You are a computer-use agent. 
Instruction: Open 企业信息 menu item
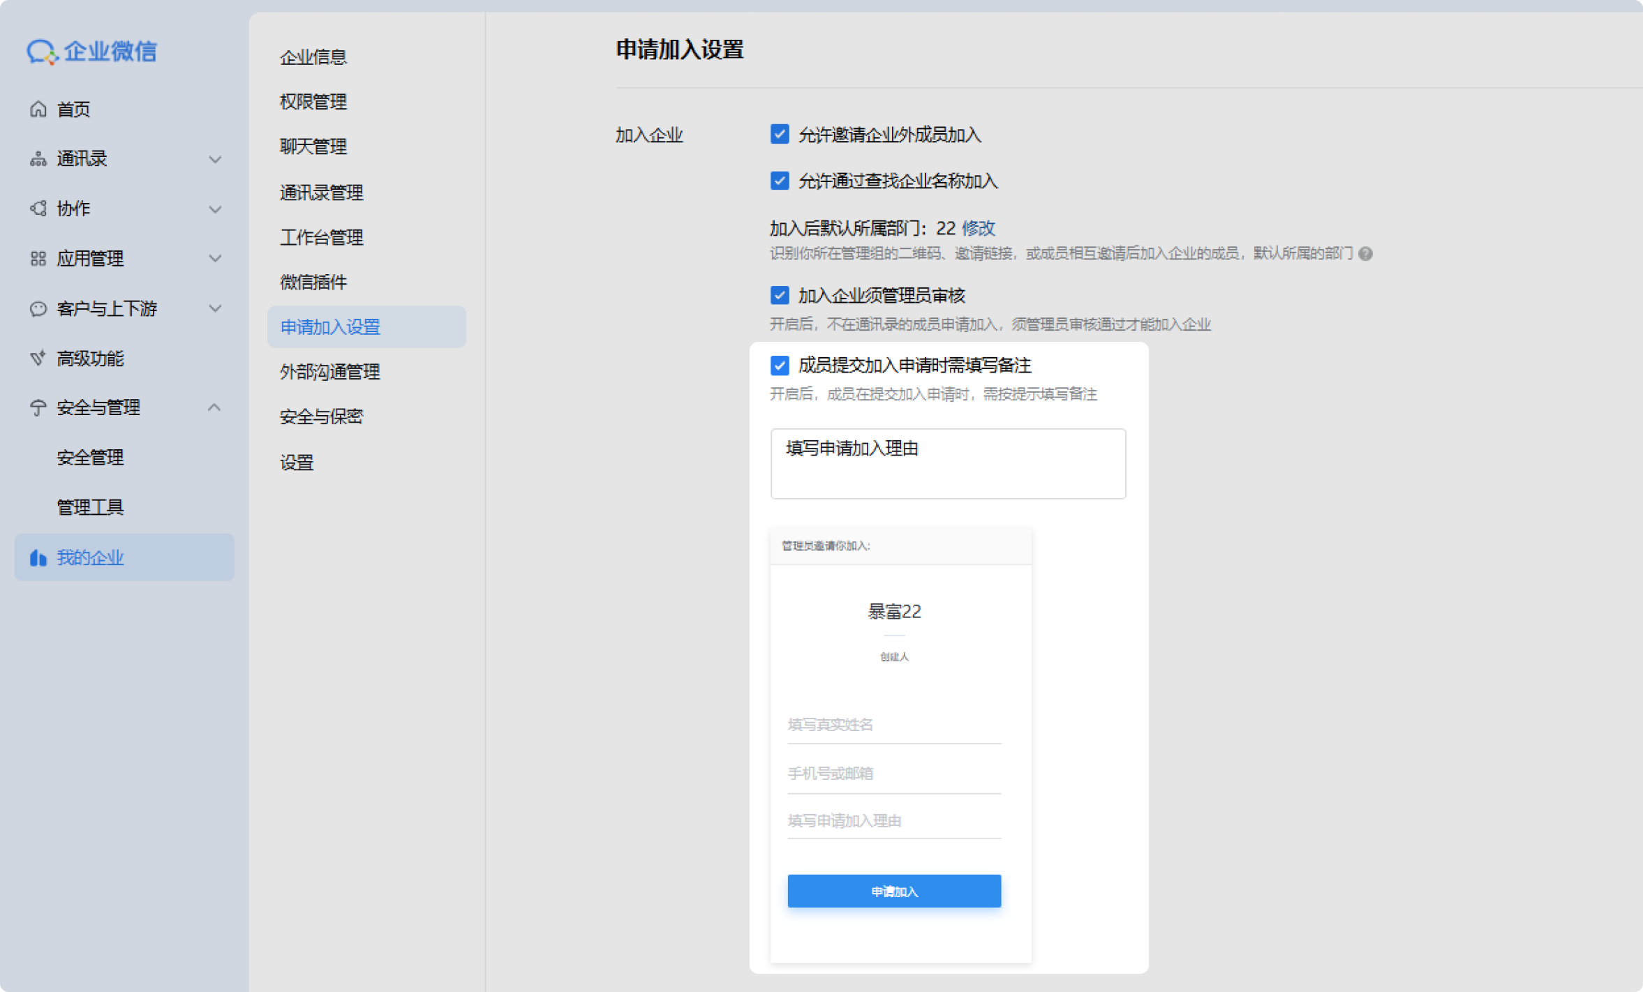point(313,57)
